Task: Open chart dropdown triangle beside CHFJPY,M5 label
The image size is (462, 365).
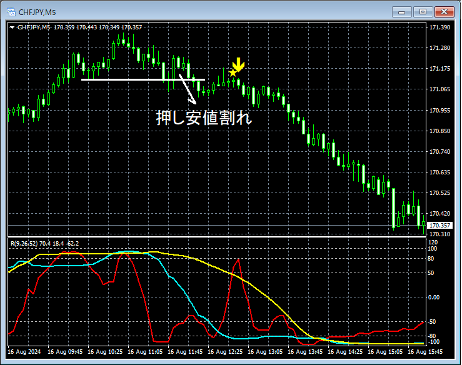Action: 12,27
